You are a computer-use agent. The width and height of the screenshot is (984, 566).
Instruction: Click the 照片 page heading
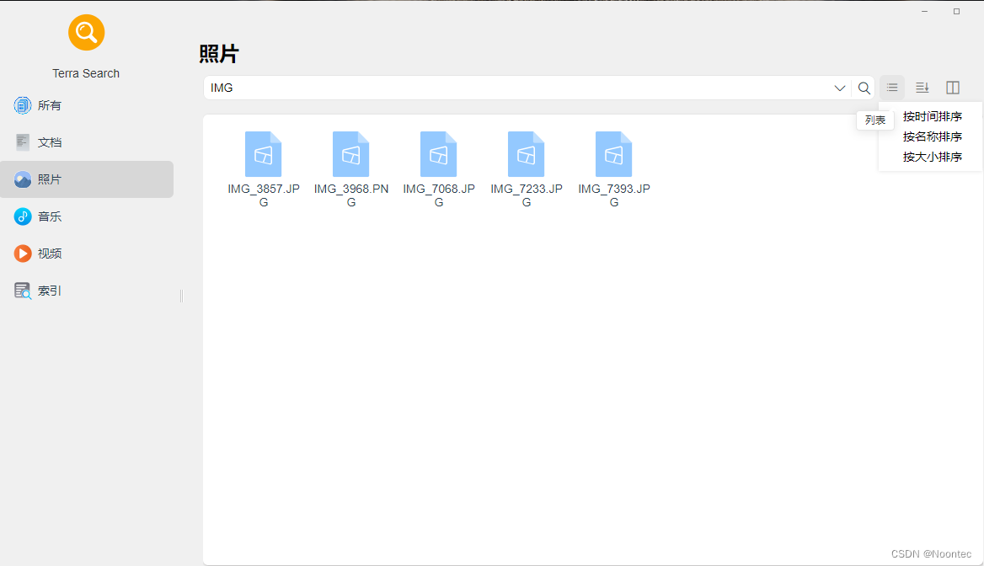point(218,54)
